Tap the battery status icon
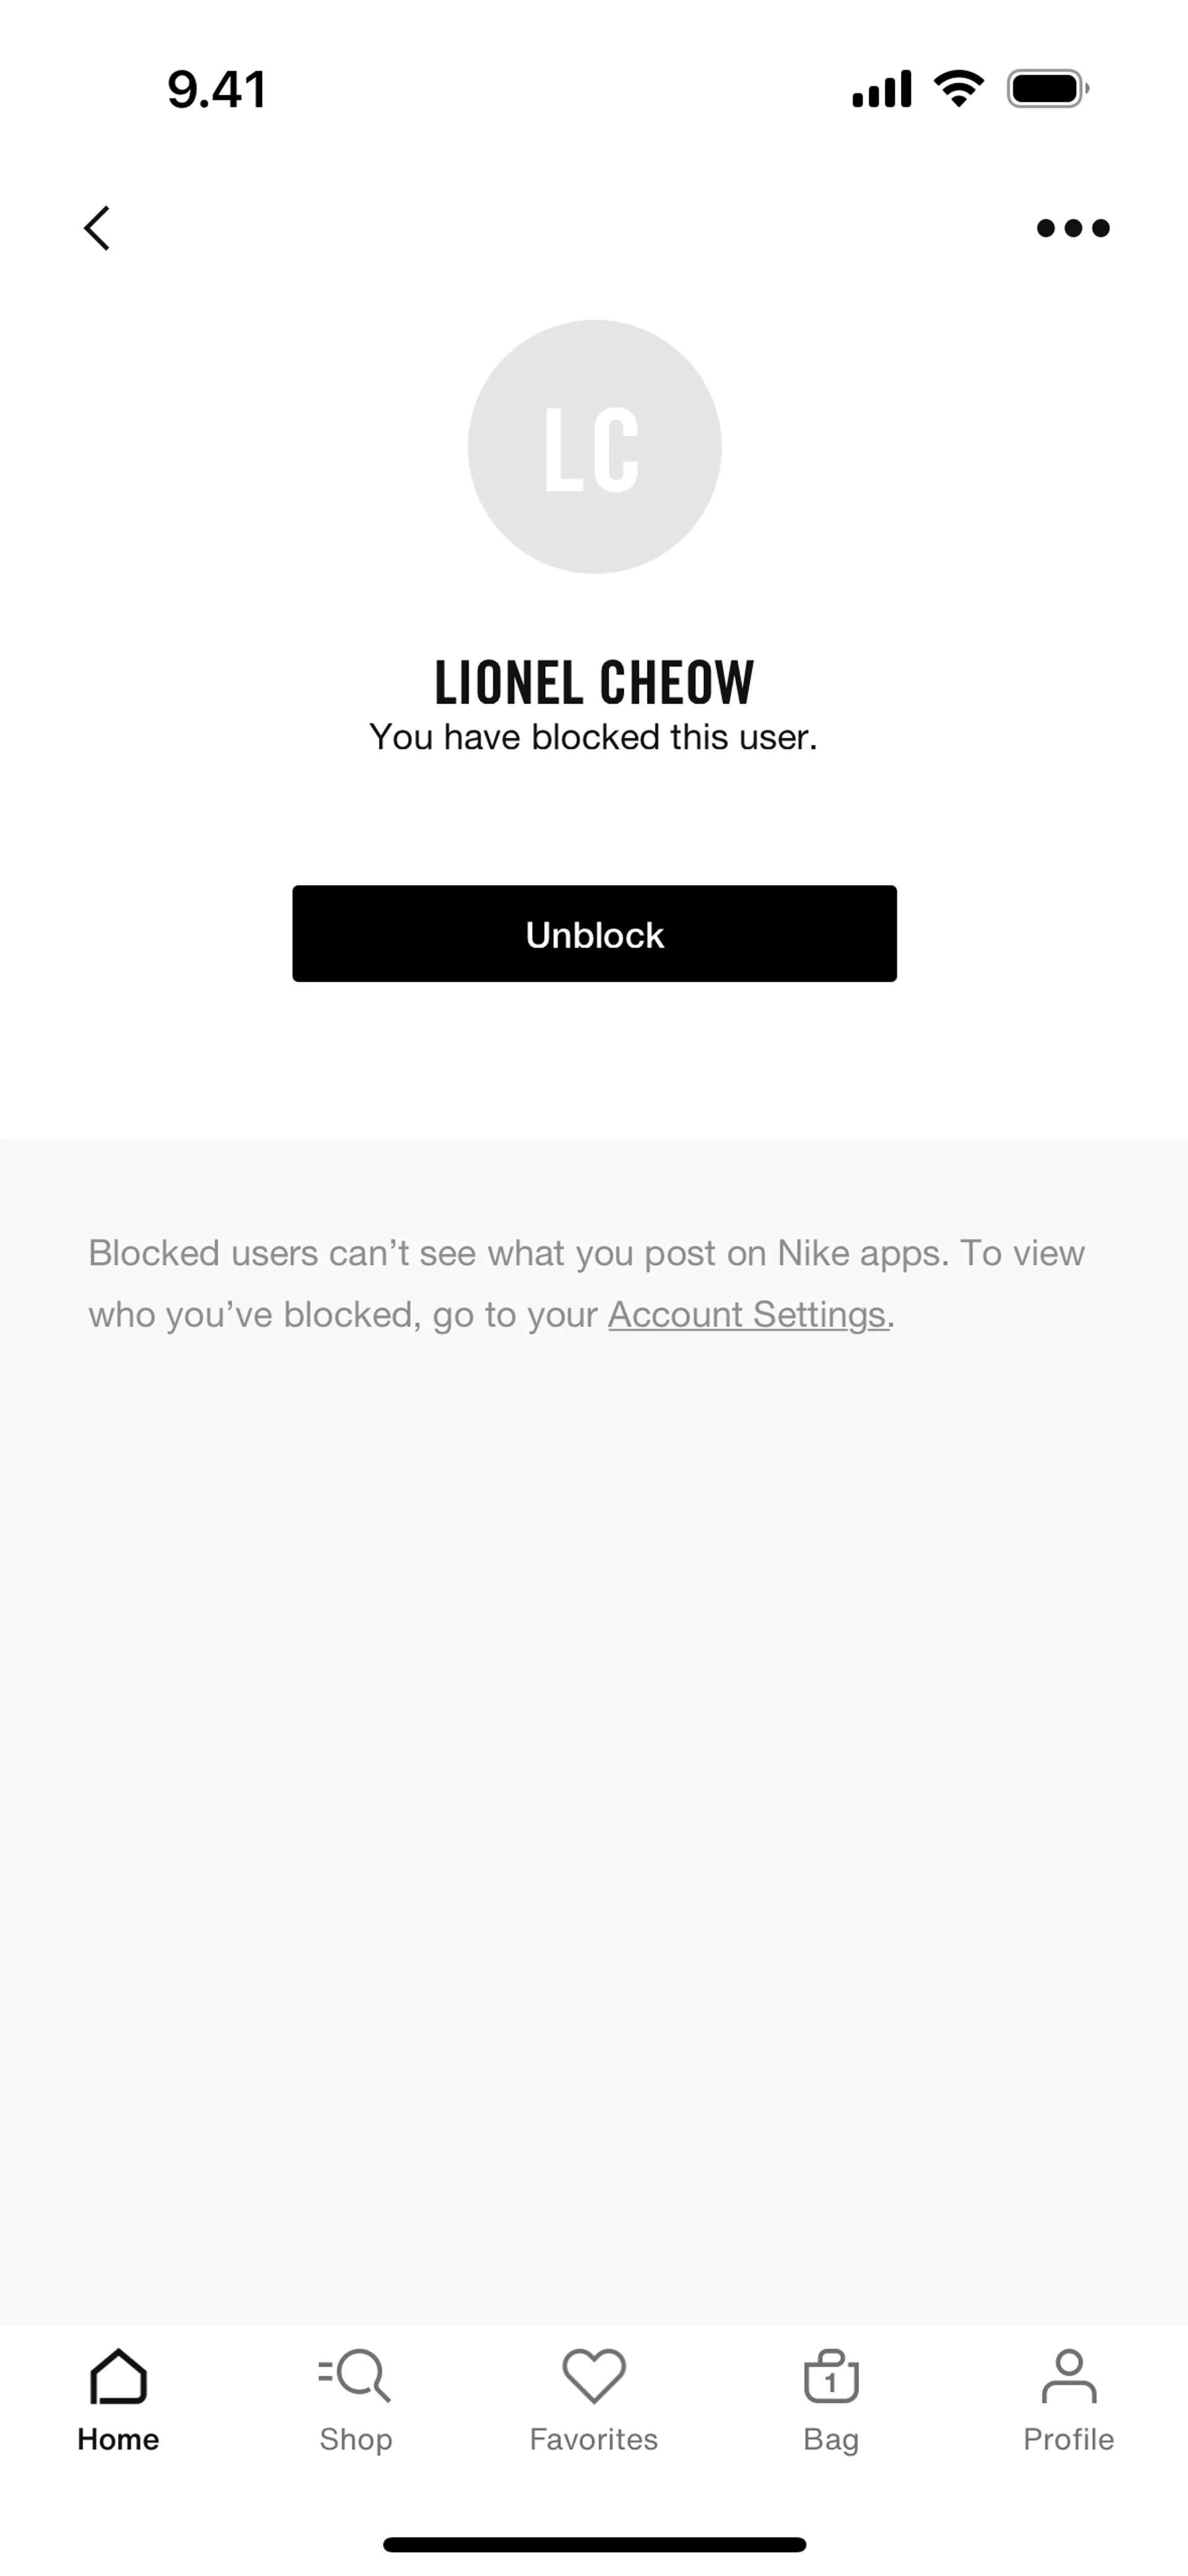The width and height of the screenshot is (1188, 2576). [1047, 89]
